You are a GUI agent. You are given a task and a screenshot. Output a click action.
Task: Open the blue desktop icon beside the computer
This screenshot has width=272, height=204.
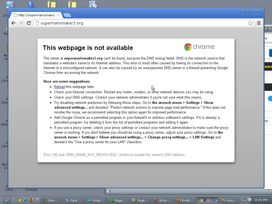click(x=31, y=4)
